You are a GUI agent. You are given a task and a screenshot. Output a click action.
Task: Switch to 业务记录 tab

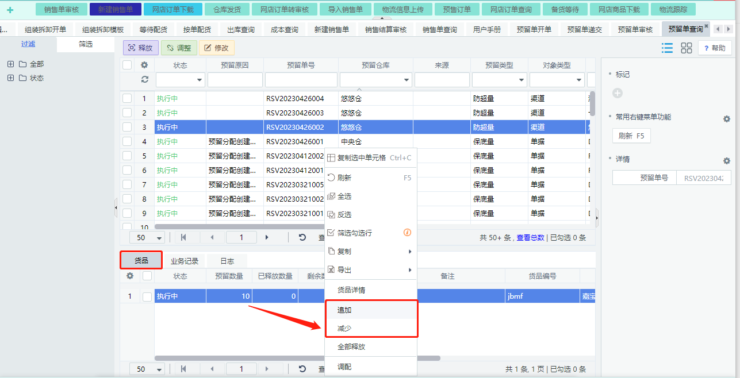[185, 261]
